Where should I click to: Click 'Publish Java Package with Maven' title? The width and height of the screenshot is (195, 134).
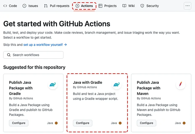coord(148,88)
